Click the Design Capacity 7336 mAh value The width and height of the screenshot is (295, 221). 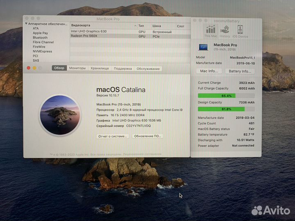point(247,102)
